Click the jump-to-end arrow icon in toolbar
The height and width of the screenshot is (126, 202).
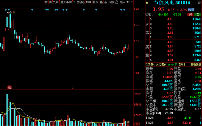pos(128,2)
